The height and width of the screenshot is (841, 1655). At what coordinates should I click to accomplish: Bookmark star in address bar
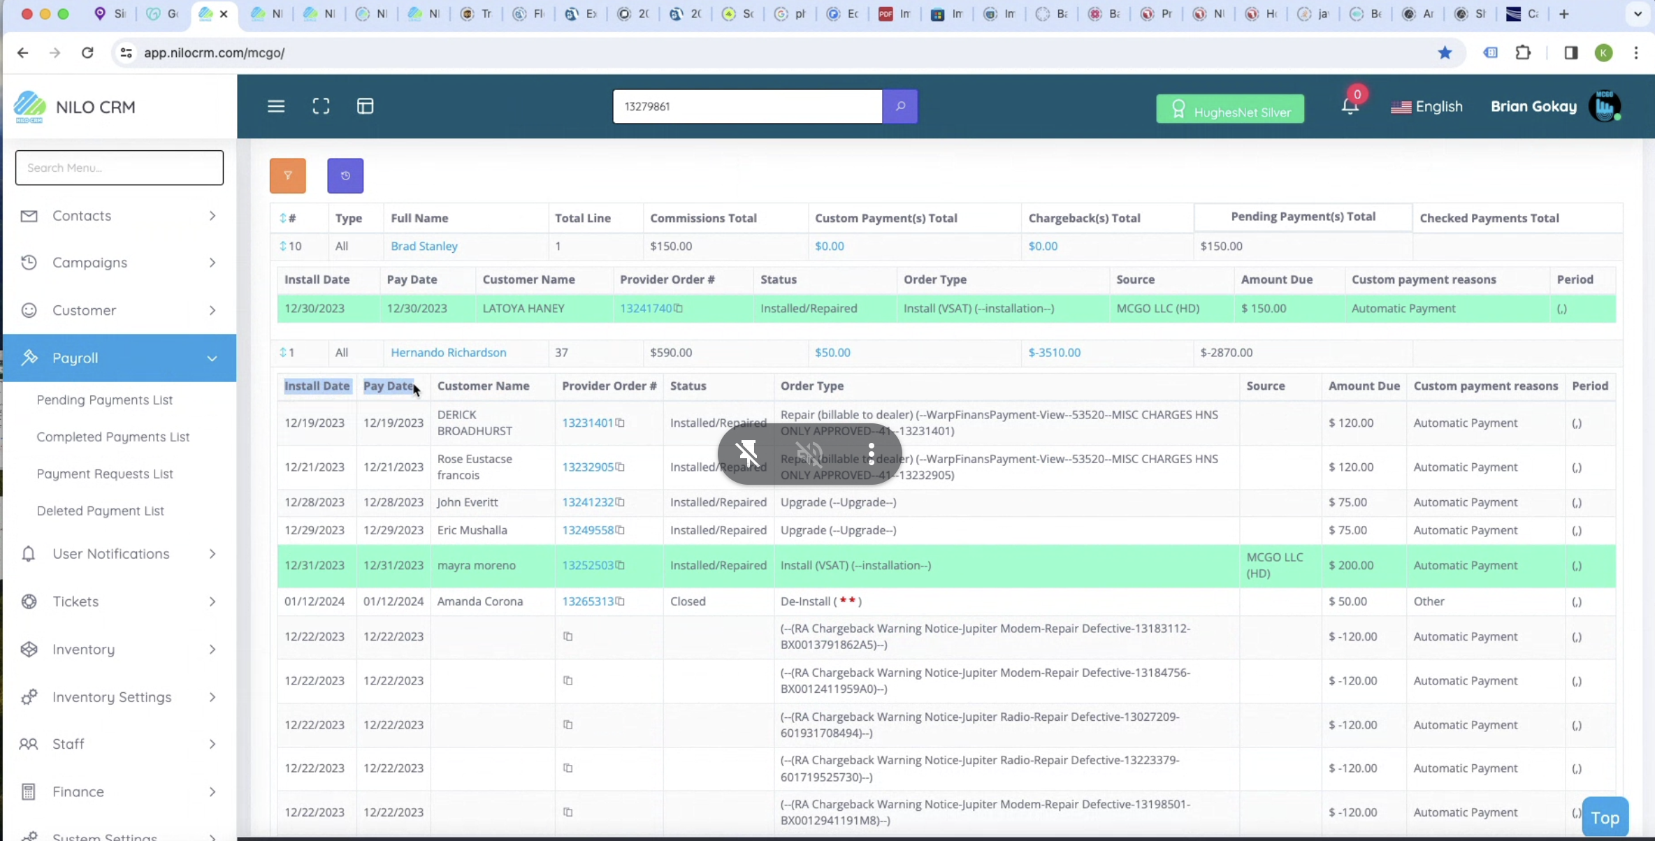[1445, 53]
